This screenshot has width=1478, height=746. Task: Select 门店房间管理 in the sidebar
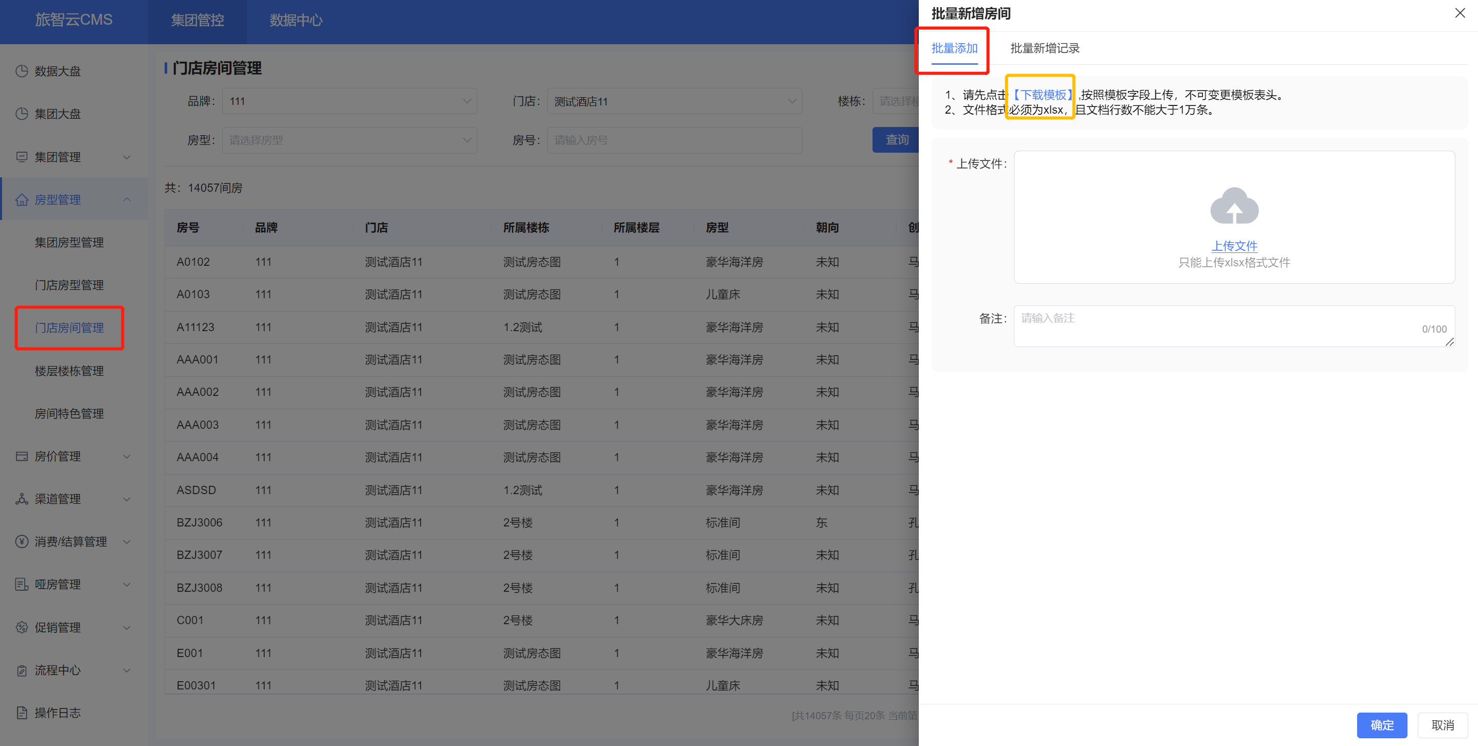tap(69, 328)
